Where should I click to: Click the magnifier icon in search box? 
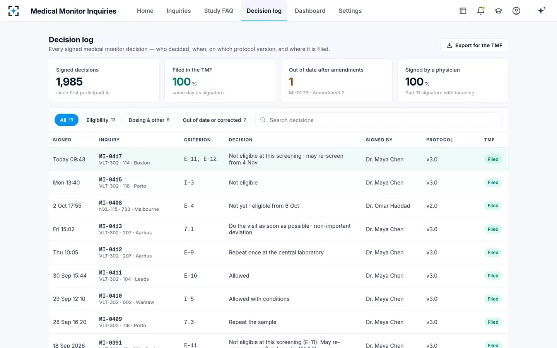click(263, 120)
